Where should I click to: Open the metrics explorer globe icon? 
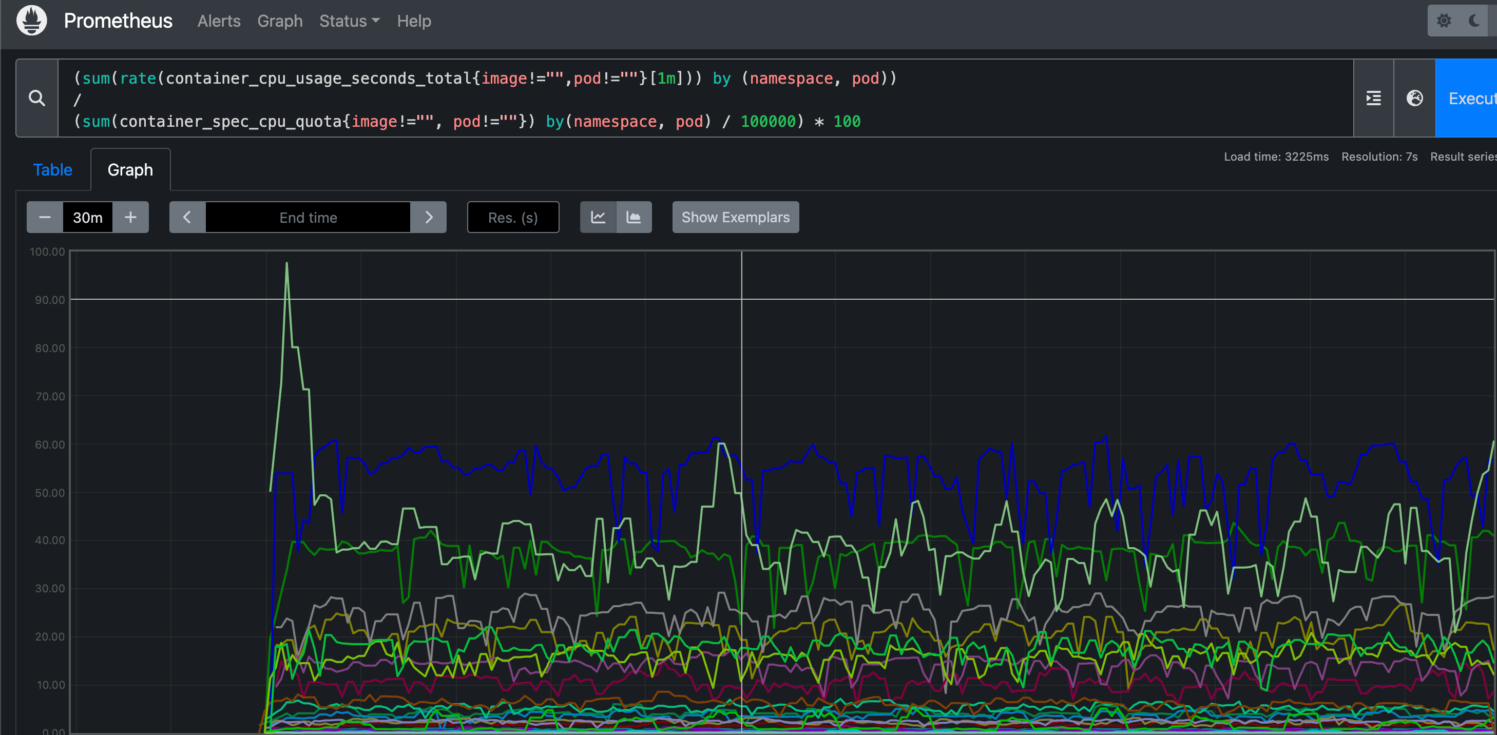[1414, 98]
